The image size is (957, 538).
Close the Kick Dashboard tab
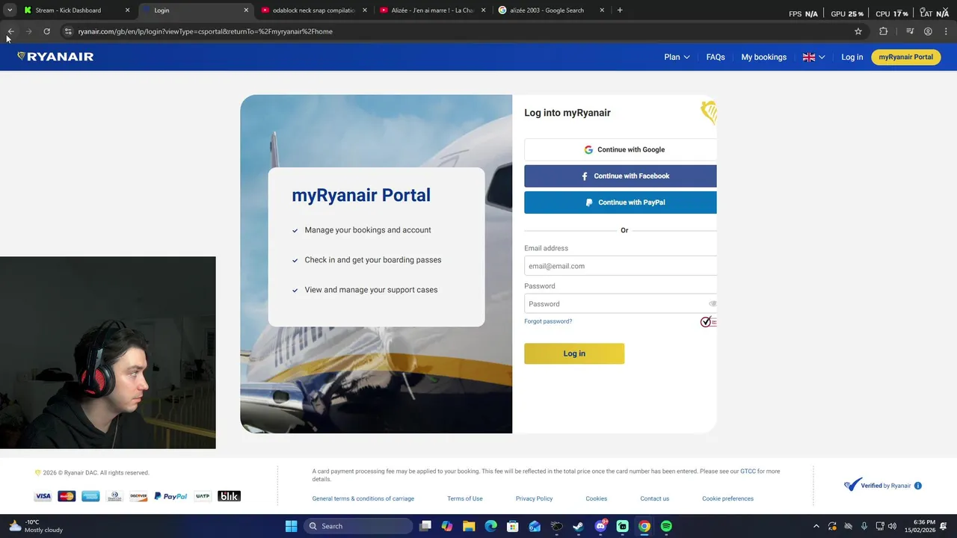(x=127, y=10)
